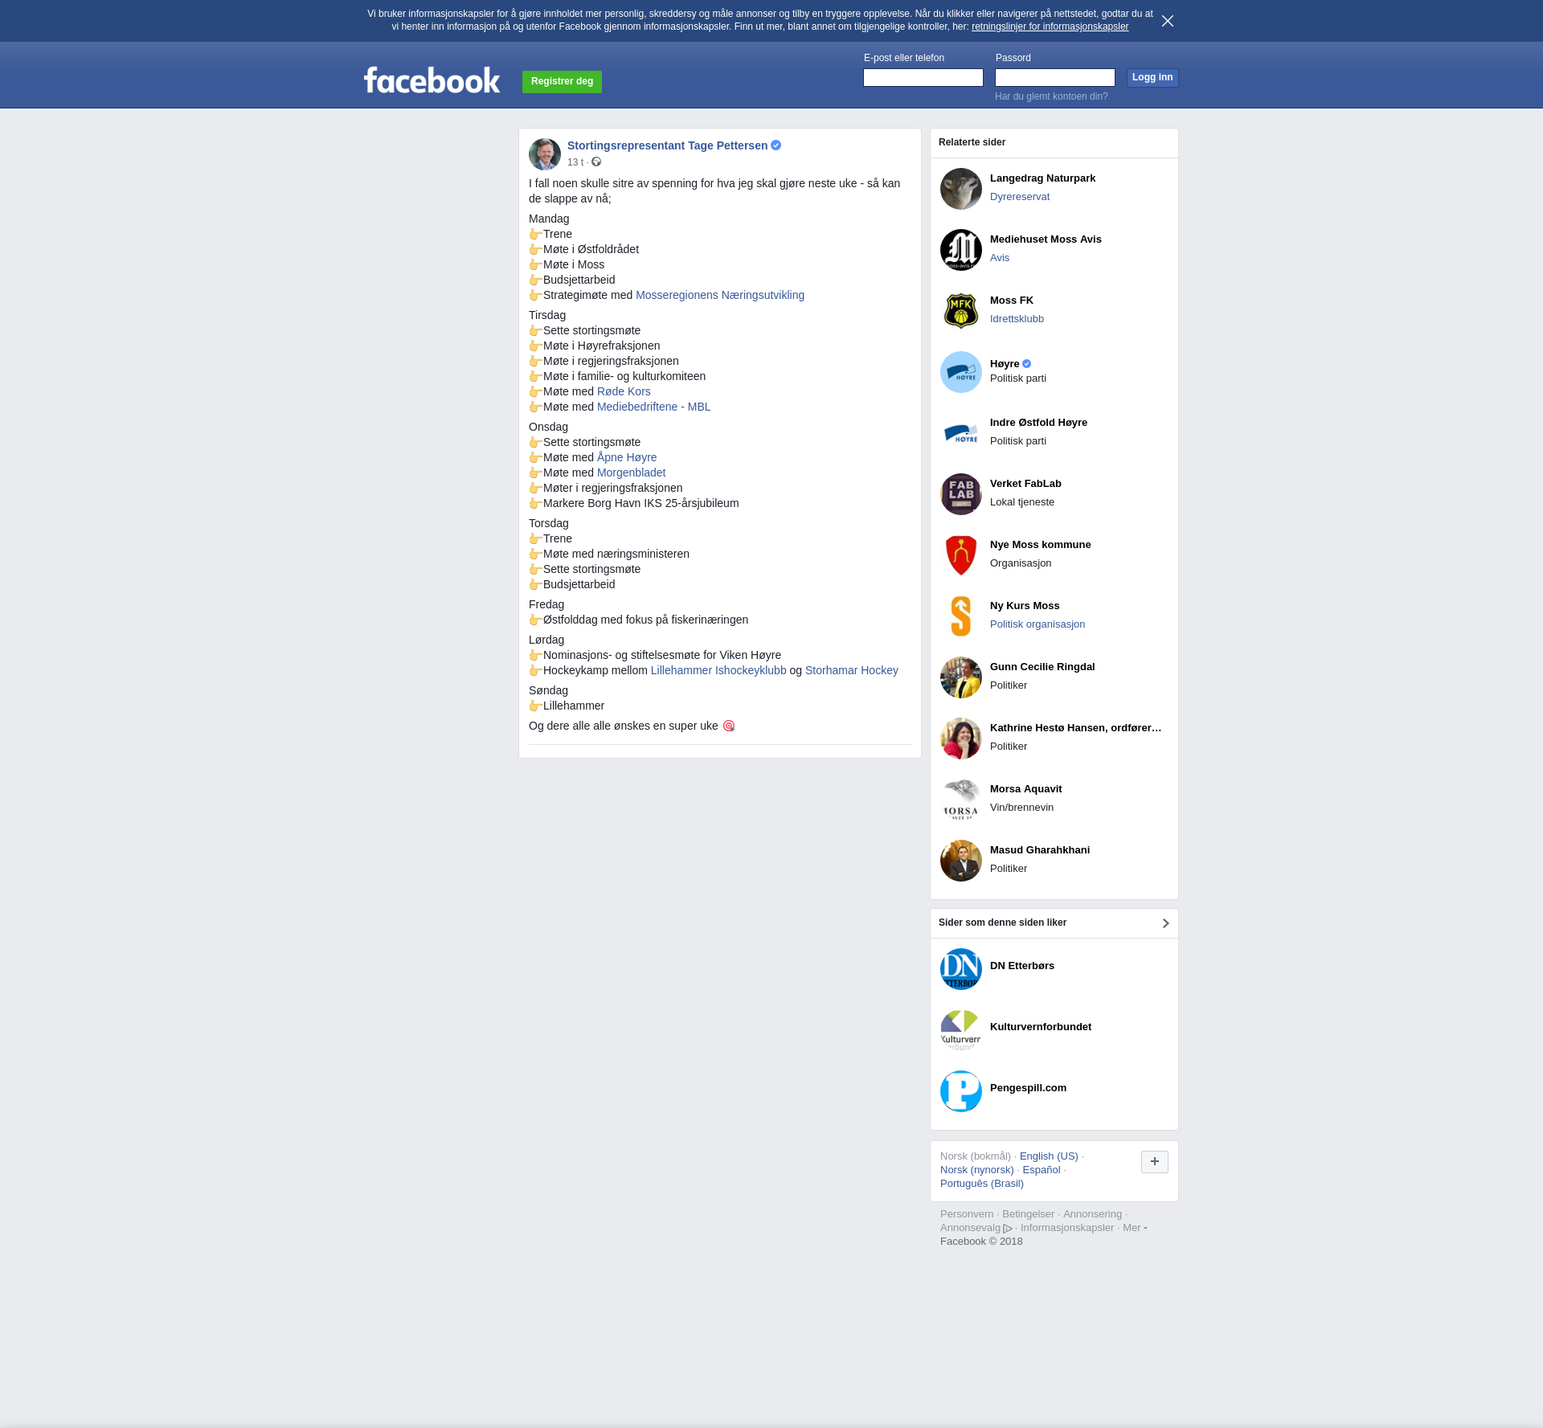
Task: Click the Kulturvernforbundet logo
Action: coord(961,1030)
